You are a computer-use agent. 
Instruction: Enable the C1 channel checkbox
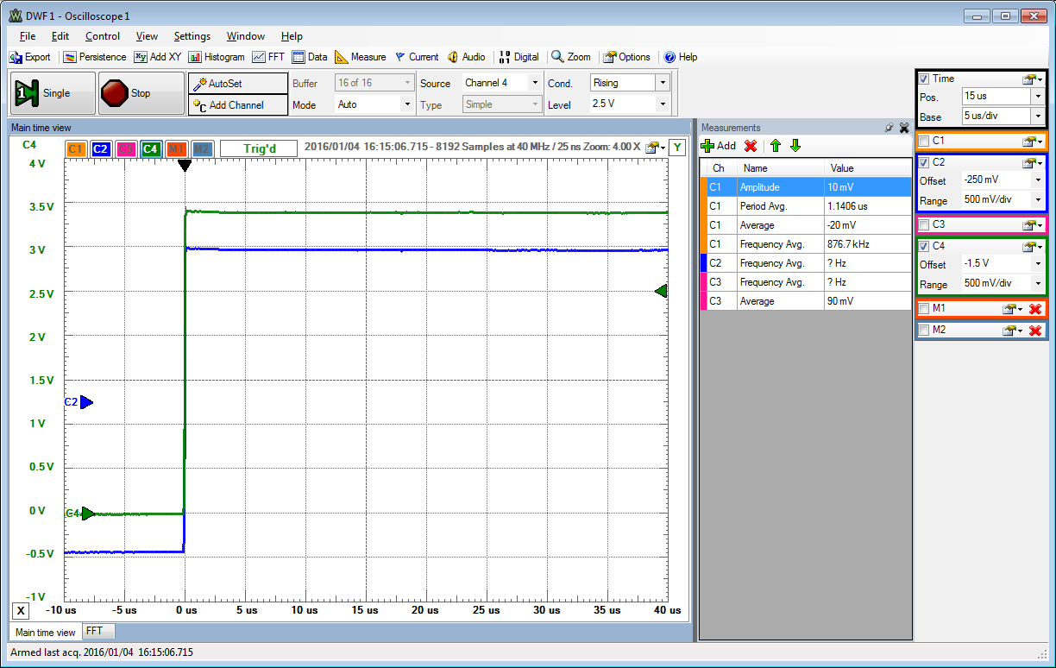(x=924, y=141)
